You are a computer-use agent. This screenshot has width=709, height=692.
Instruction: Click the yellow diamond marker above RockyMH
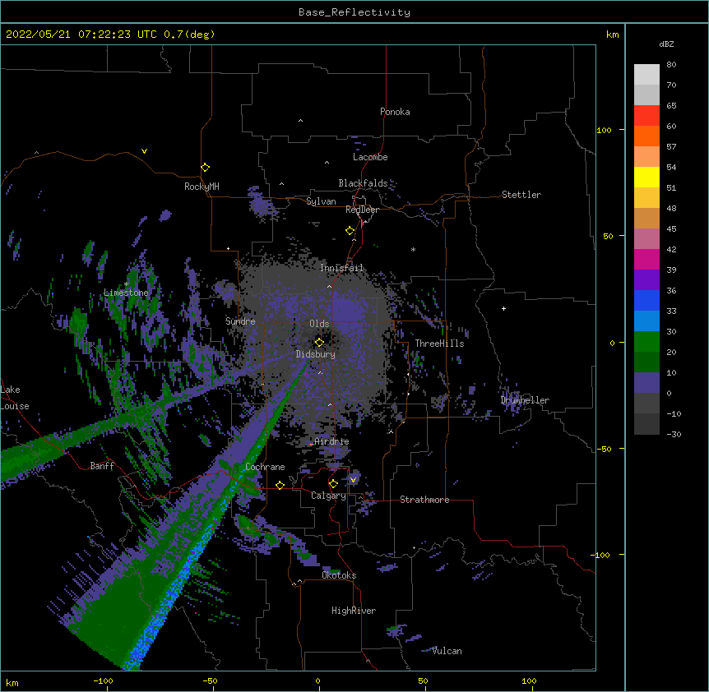[206, 167]
